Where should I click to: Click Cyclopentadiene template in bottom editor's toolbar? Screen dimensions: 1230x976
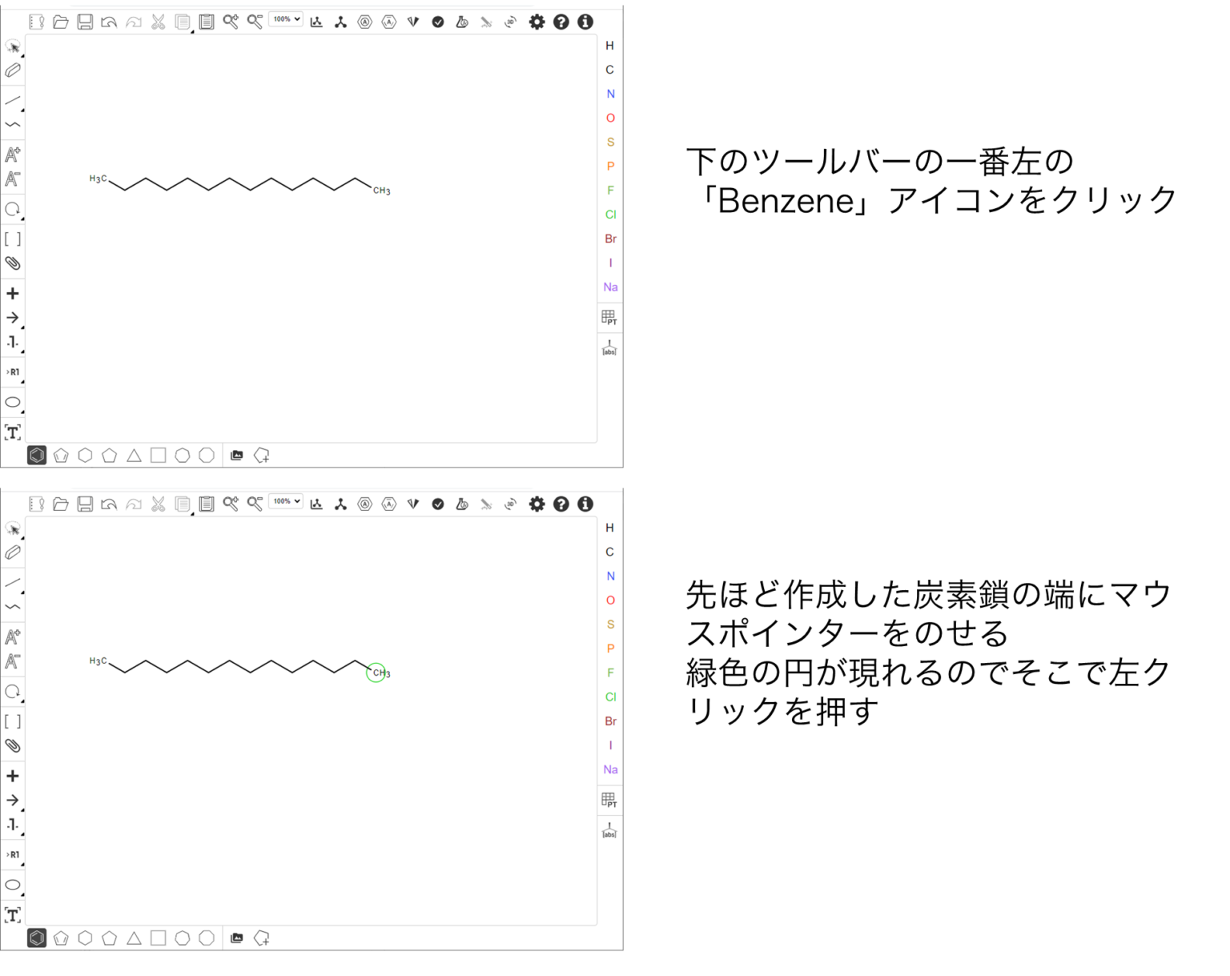click(61, 938)
